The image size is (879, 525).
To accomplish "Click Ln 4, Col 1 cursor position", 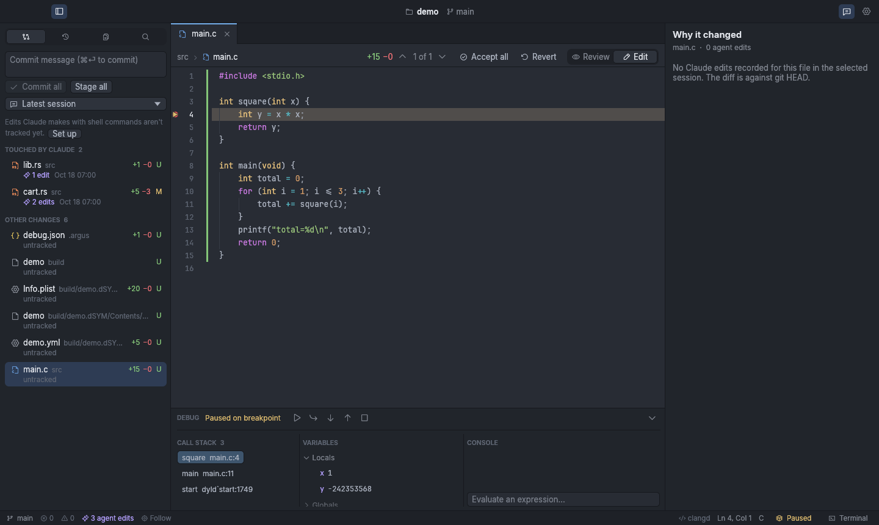I will (x=734, y=518).
